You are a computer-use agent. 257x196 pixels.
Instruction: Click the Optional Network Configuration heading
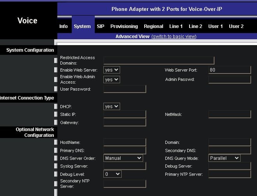pos(35,132)
